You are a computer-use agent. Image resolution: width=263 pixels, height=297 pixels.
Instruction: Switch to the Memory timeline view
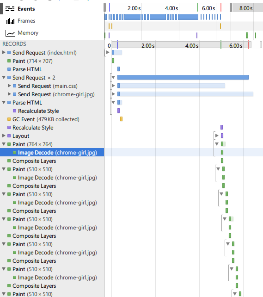tap(28, 33)
